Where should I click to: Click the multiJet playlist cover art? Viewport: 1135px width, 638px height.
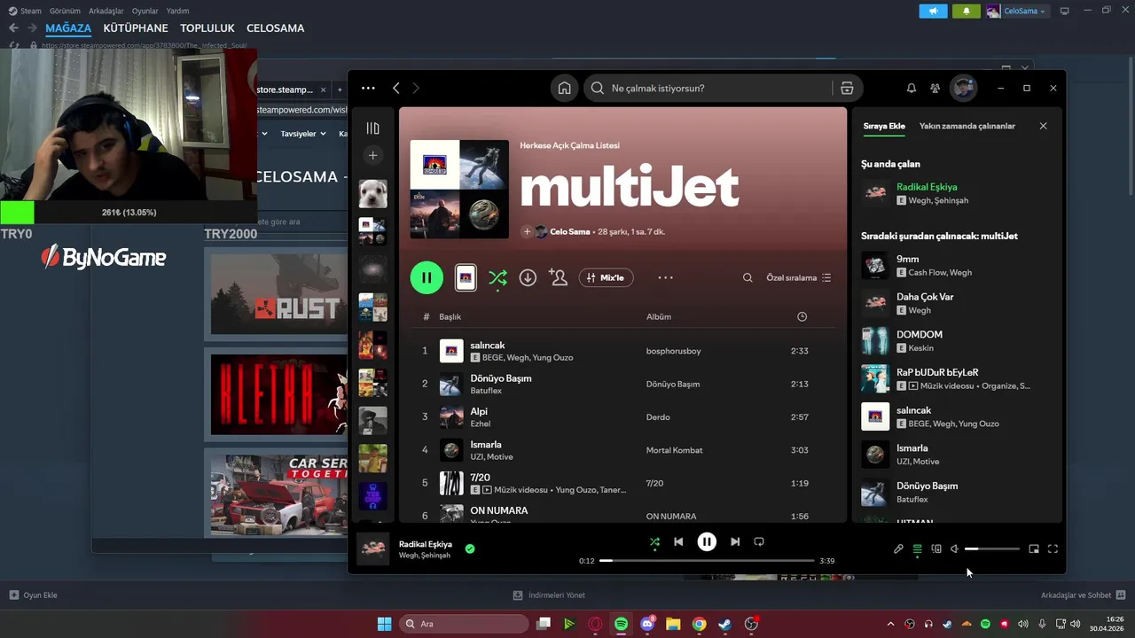[x=459, y=189]
